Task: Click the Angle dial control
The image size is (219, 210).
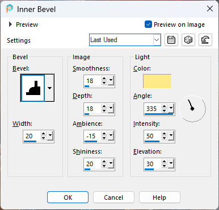Action: click(x=192, y=109)
